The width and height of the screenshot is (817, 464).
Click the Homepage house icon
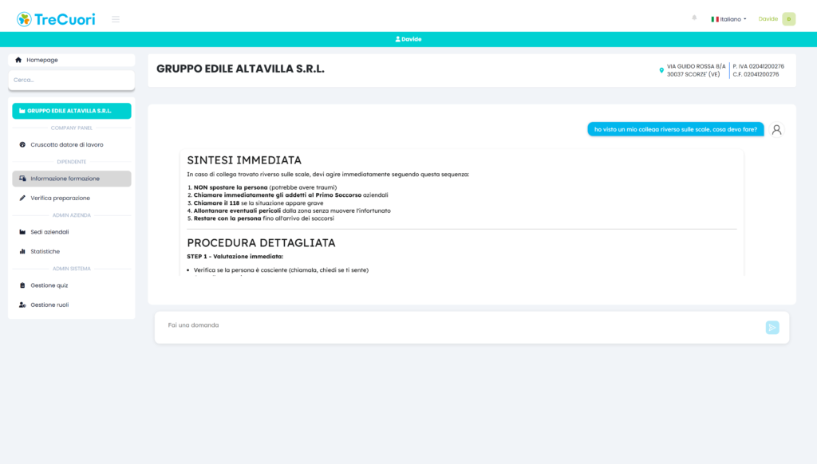[x=18, y=60]
